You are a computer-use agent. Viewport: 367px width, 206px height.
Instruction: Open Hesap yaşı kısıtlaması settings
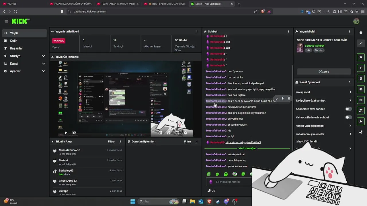pos(323,126)
